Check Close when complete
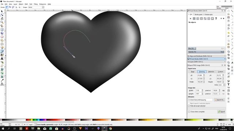This screenshot has height=131, width=234. 189,112
